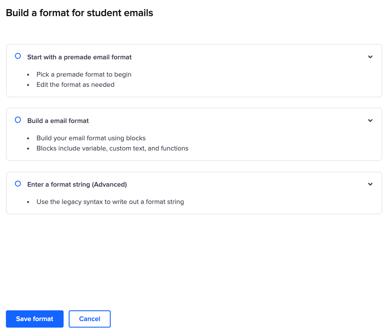Select the premade email format radio button
The image size is (391, 336).
pyautogui.click(x=18, y=56)
